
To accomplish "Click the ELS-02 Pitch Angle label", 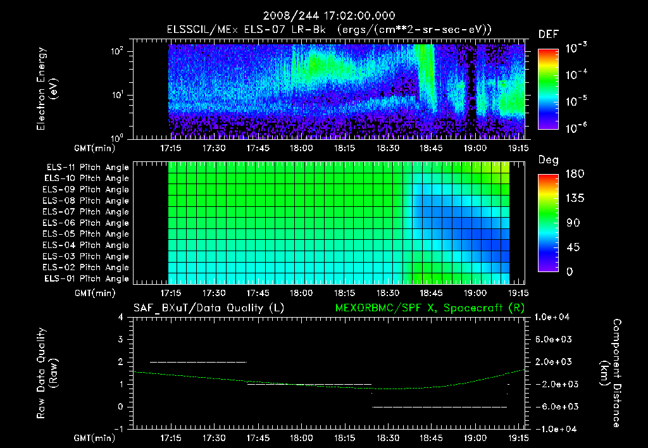I will coord(86,268).
